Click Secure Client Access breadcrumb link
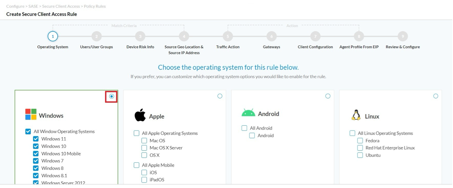Viewport: 453px width, 188px height. coord(61,6)
